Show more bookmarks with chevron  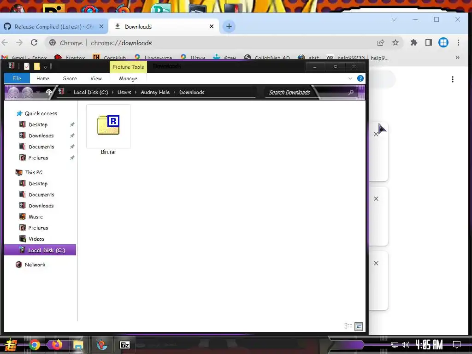tap(458, 58)
